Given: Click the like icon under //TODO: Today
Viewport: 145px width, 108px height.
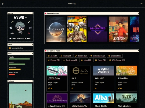Looking at the screenshot, I should click(51, 89).
